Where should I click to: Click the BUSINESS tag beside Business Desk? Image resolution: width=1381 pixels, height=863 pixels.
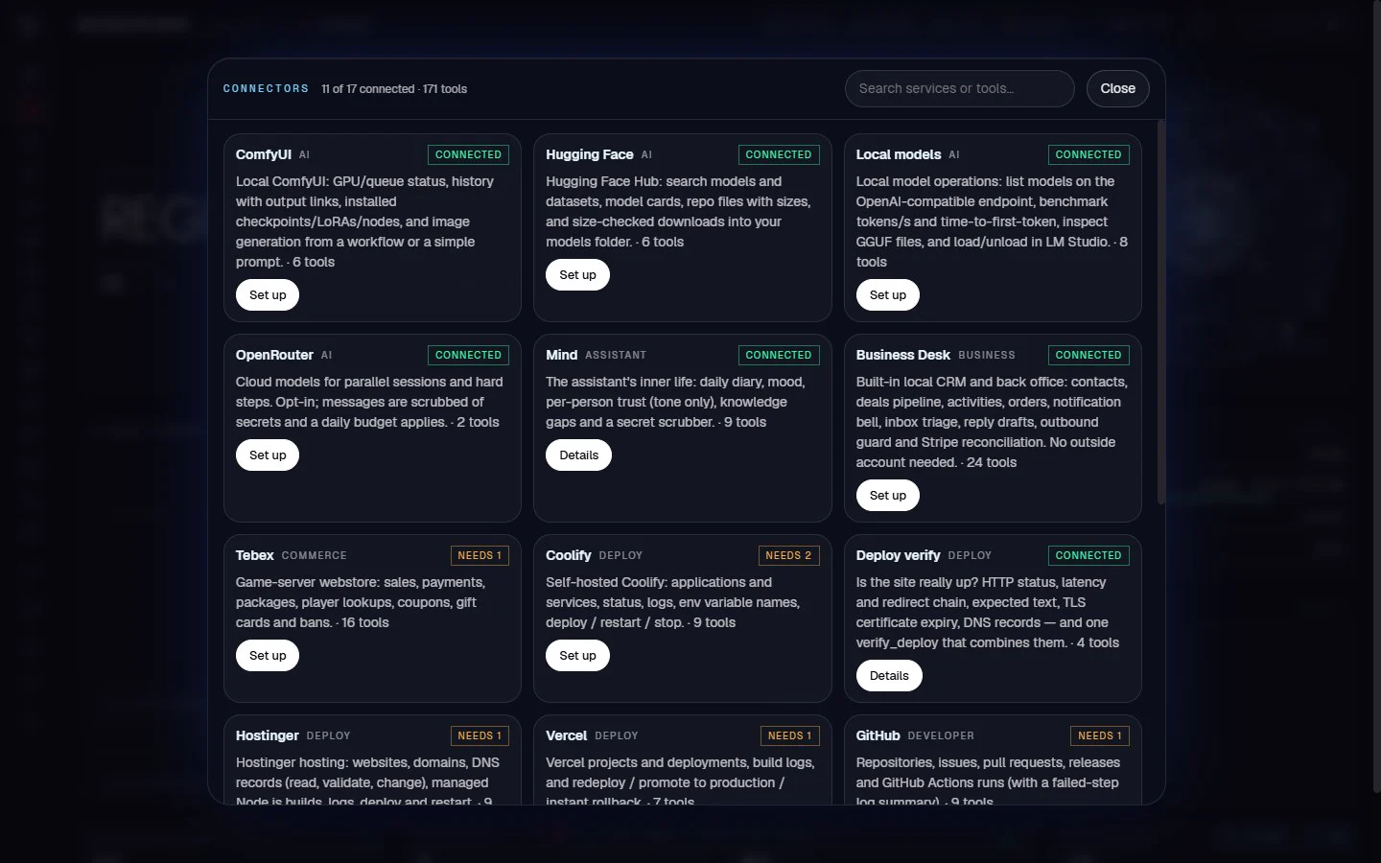tap(987, 356)
